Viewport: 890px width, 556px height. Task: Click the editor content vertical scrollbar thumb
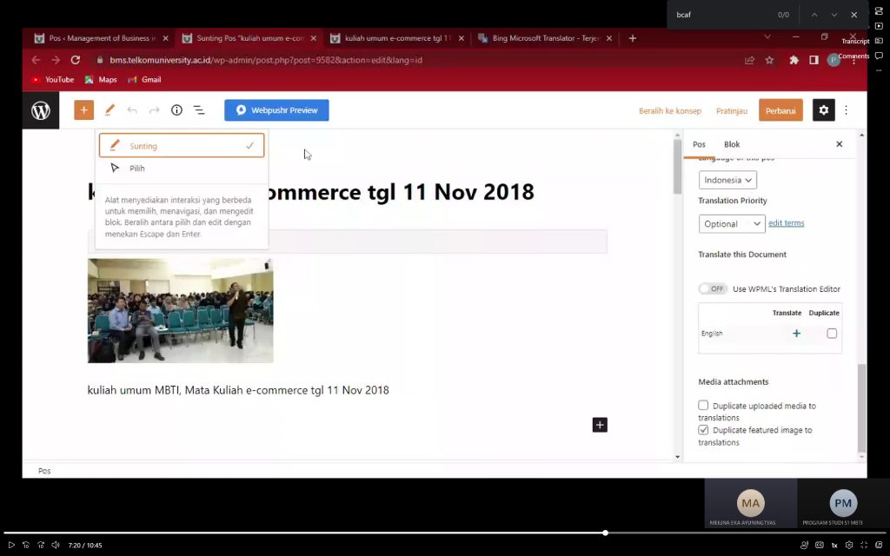click(677, 167)
